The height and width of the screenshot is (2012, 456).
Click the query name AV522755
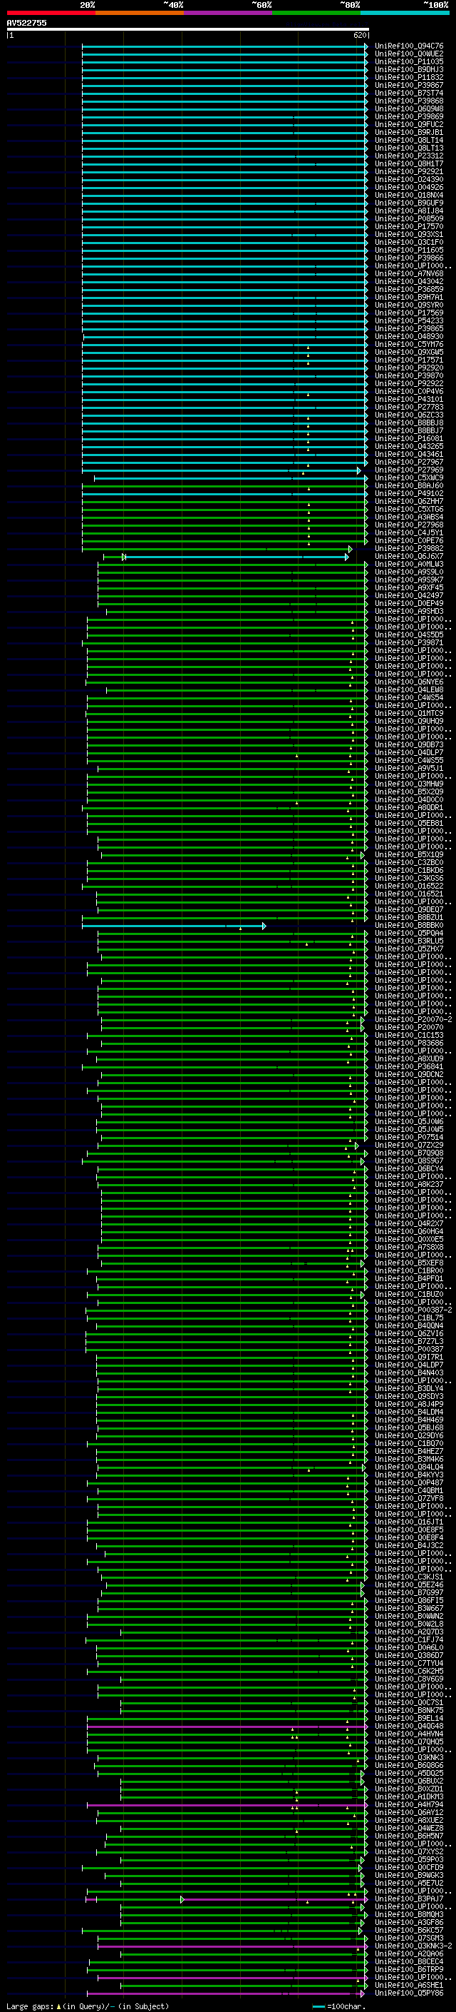coord(26,23)
